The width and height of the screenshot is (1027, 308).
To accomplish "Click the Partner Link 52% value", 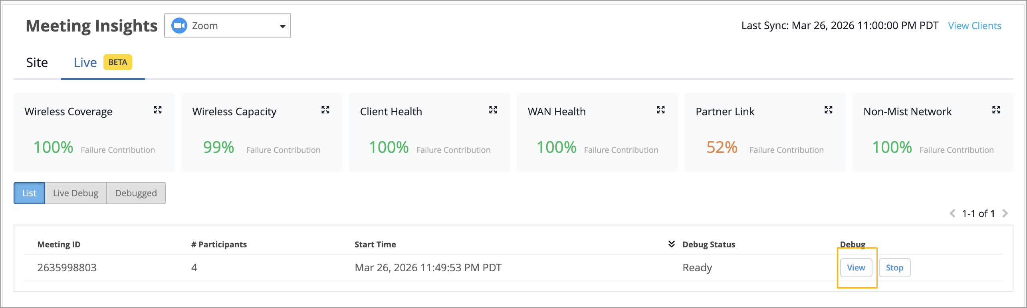I will point(722,148).
